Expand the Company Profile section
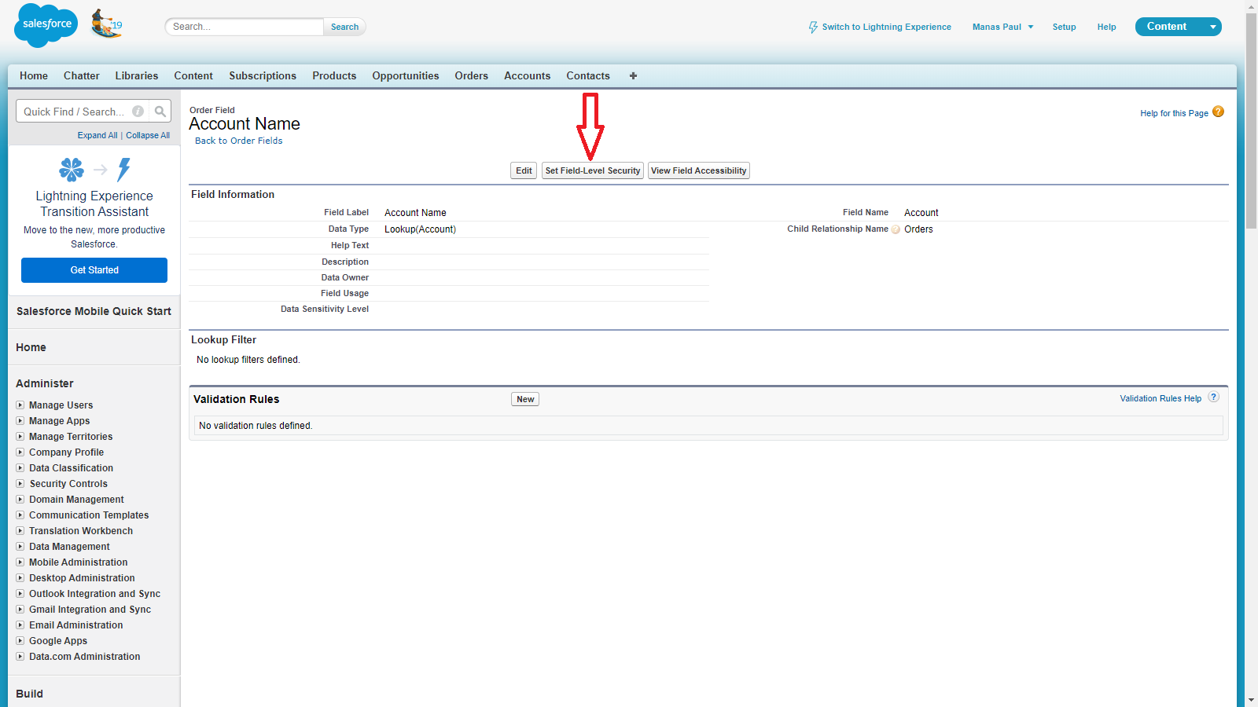1258x707 pixels. click(x=20, y=452)
